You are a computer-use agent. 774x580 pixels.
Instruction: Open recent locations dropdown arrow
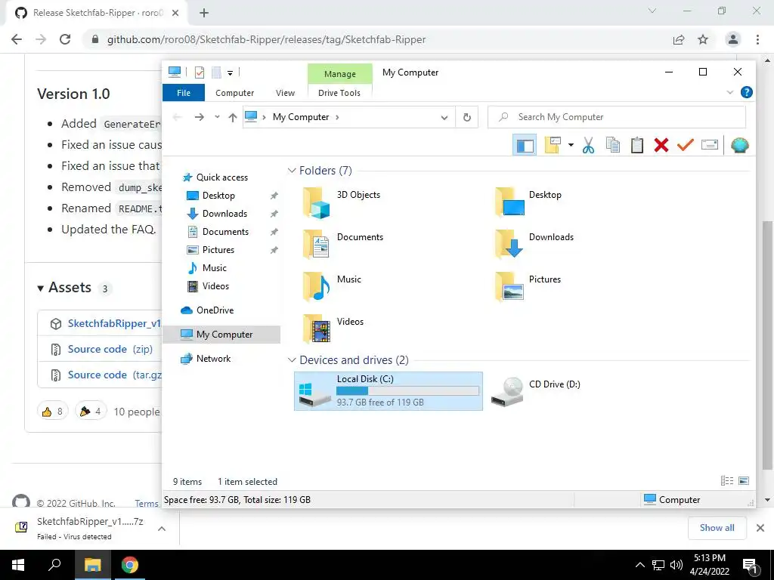(x=217, y=117)
